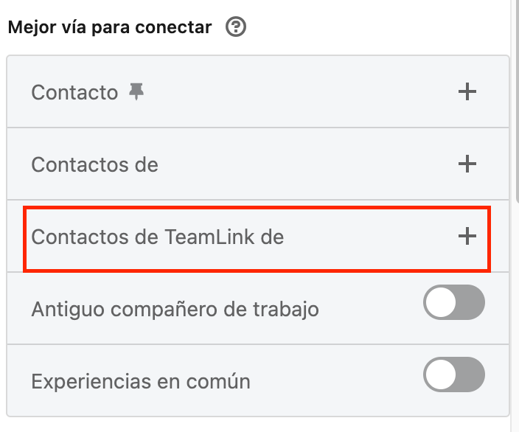Expand the red-outlined TeamLink contacts row
Screen dimensions: 519x432
257,239
